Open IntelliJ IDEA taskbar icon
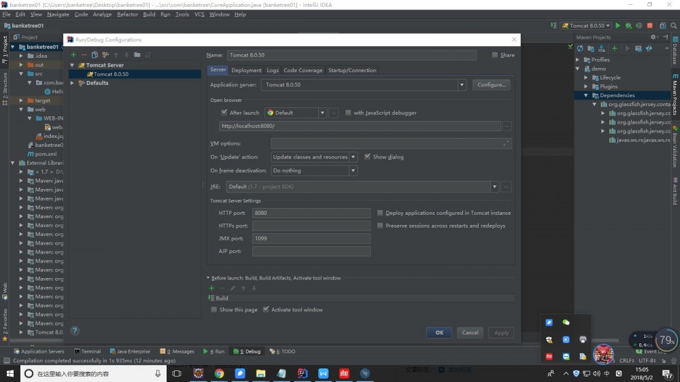Screen dimensions: 680x382 303,373
